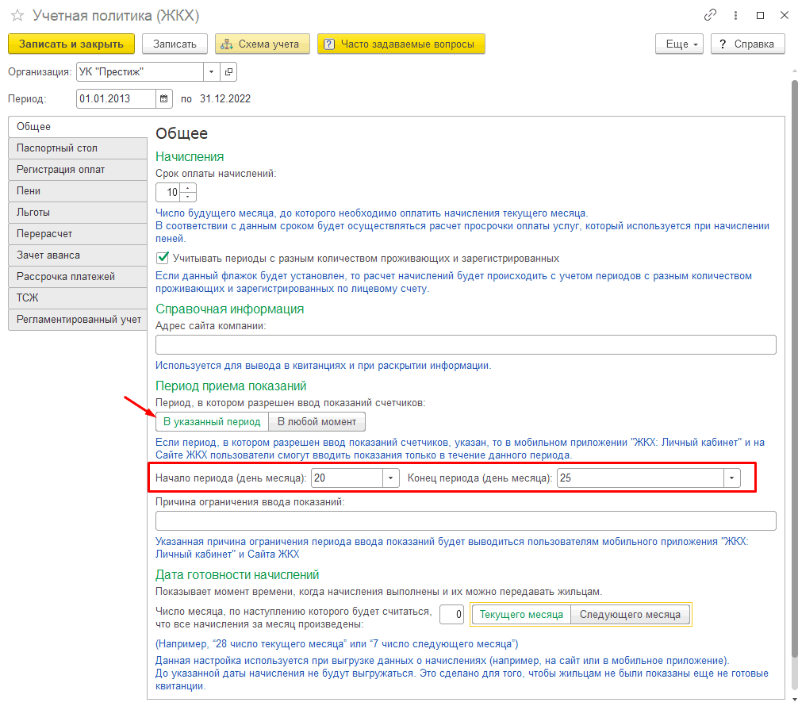Open the calendar picker for period date
This screenshot has height=710, width=798.
(164, 99)
